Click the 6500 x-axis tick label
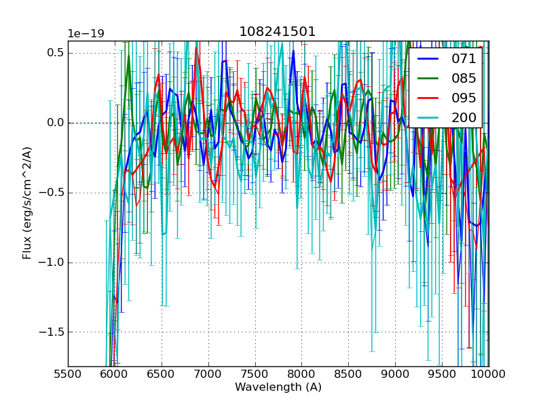Image resolution: width=543 pixels, height=407 pixels. point(162,374)
